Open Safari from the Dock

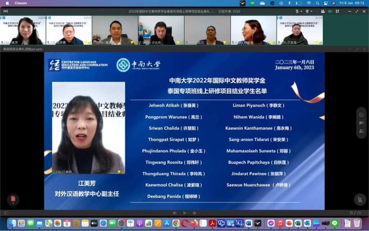[103, 223]
